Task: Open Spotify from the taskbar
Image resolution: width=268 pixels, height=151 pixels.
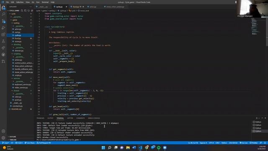Action: coord(159,148)
